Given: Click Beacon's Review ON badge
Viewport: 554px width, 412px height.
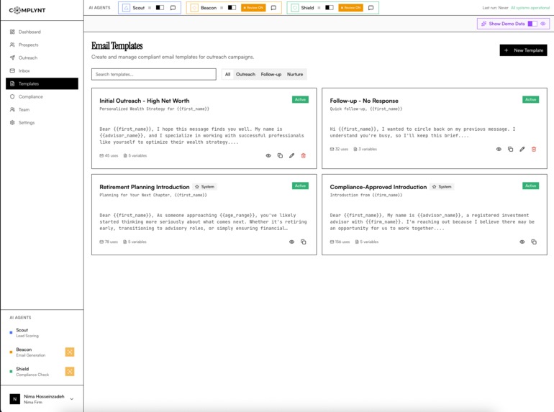Looking at the screenshot, I should [x=253, y=8].
